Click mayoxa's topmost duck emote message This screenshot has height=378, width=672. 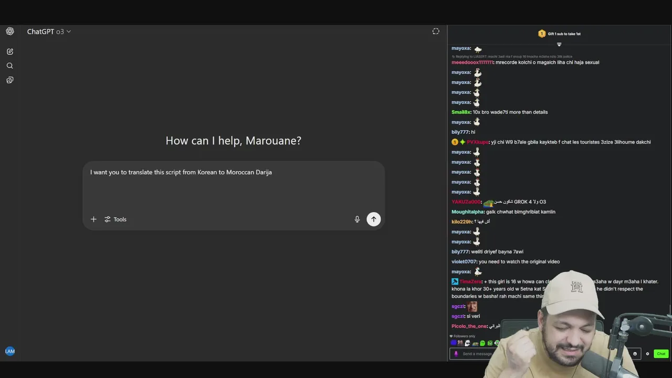pos(467,49)
